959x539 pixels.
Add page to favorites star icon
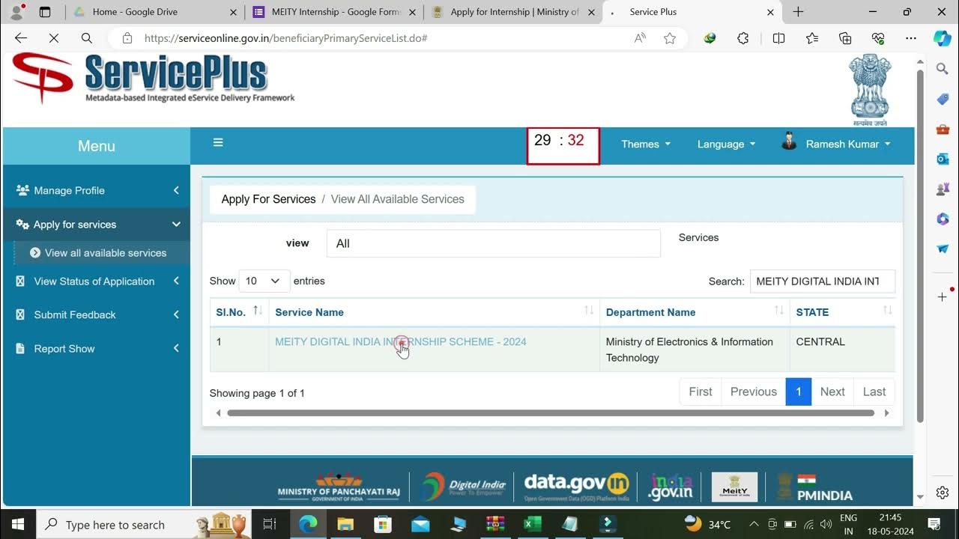670,38
